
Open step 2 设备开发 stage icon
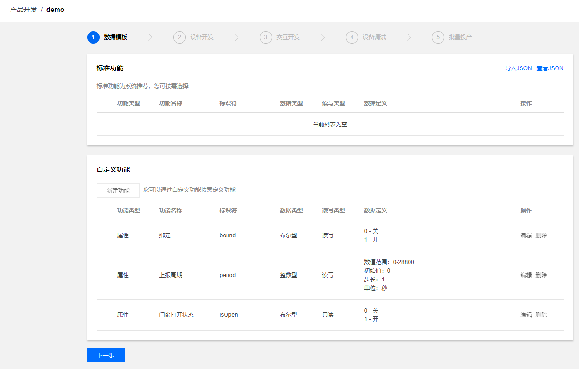(x=180, y=37)
